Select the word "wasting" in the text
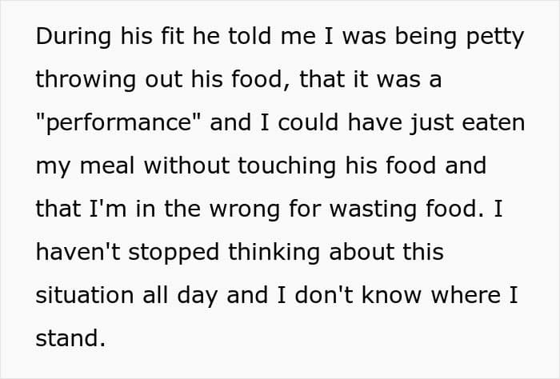Screen dimensions: 560x379 (373, 209)
